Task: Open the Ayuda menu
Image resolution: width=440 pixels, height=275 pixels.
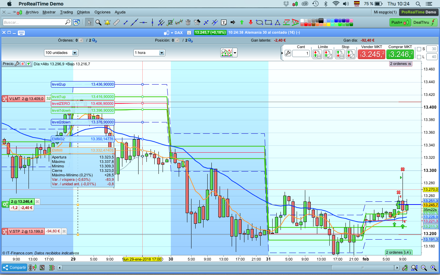Action: tap(120, 12)
